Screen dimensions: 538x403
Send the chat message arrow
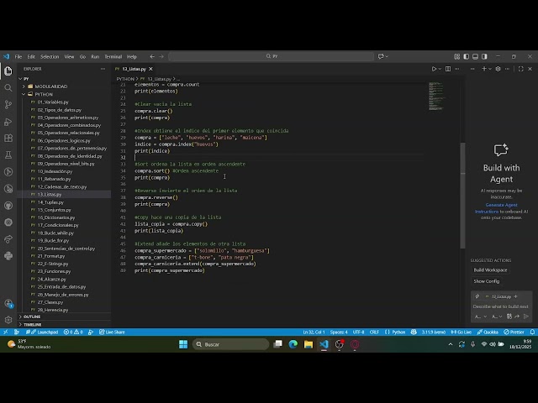click(x=526, y=317)
